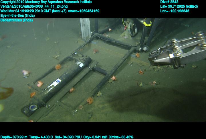Click the Xmiss= 88.43% readout
Screen dimensions: 206x139
[x=121, y=137]
